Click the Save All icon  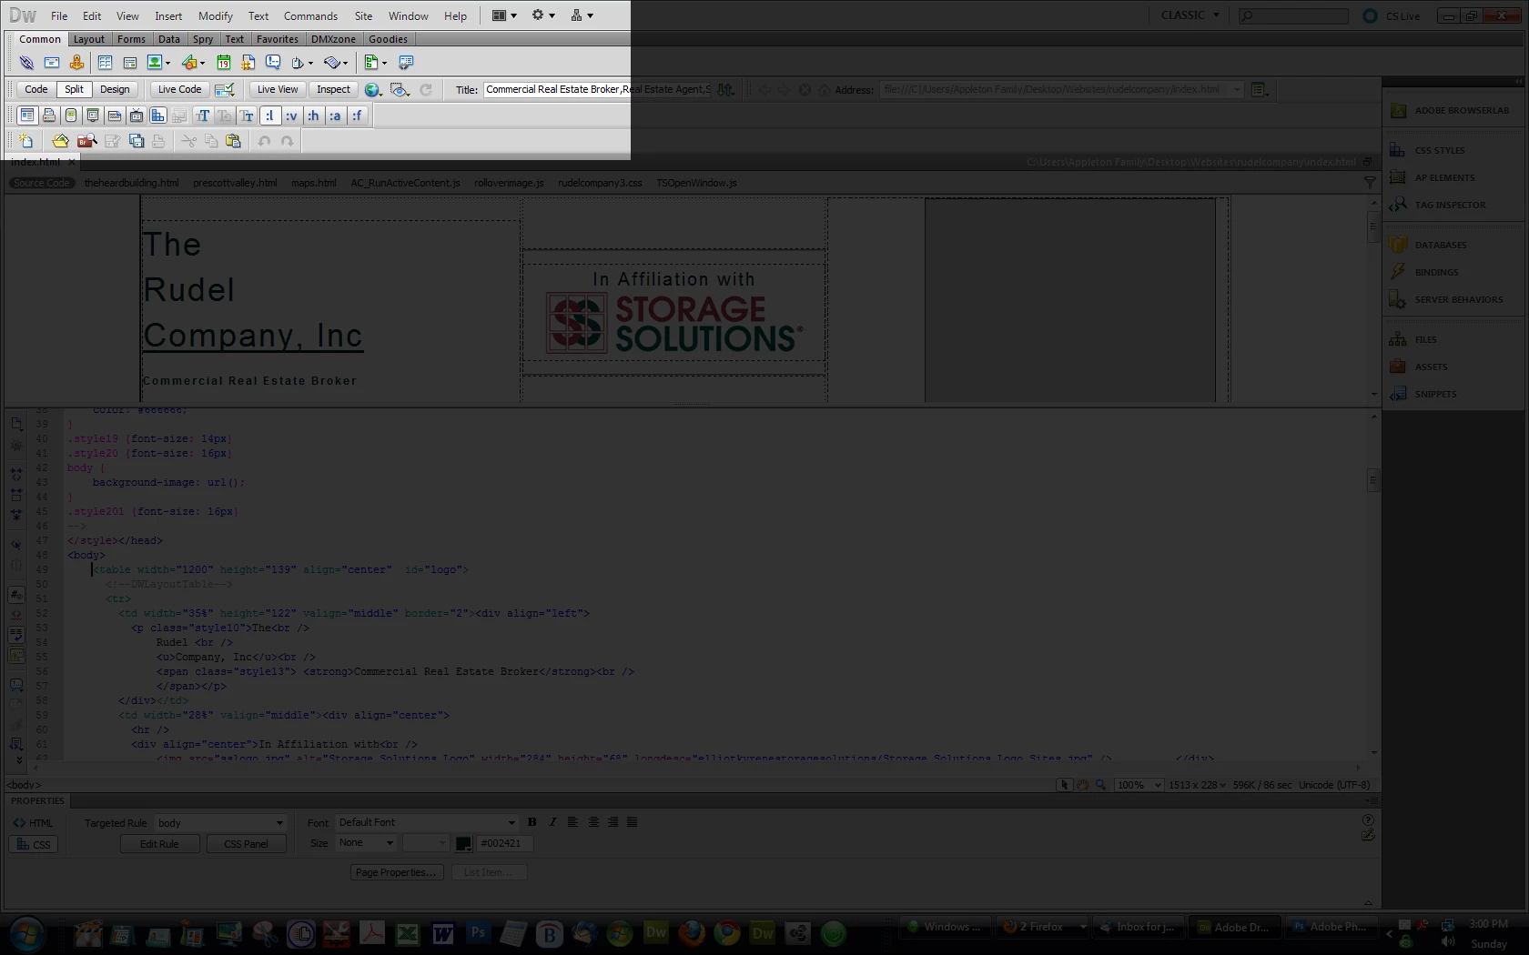[137, 141]
